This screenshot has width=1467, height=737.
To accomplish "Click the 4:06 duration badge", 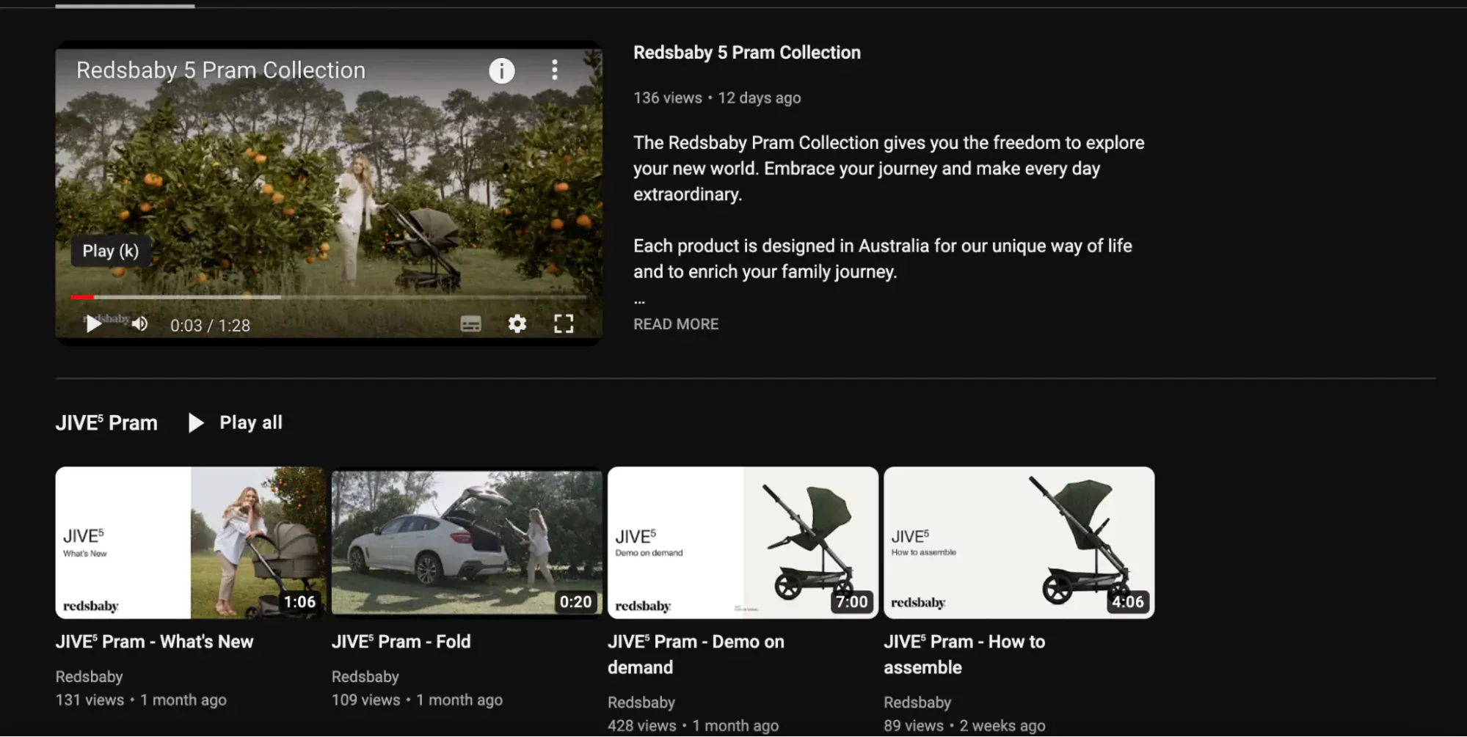I will pos(1127,602).
